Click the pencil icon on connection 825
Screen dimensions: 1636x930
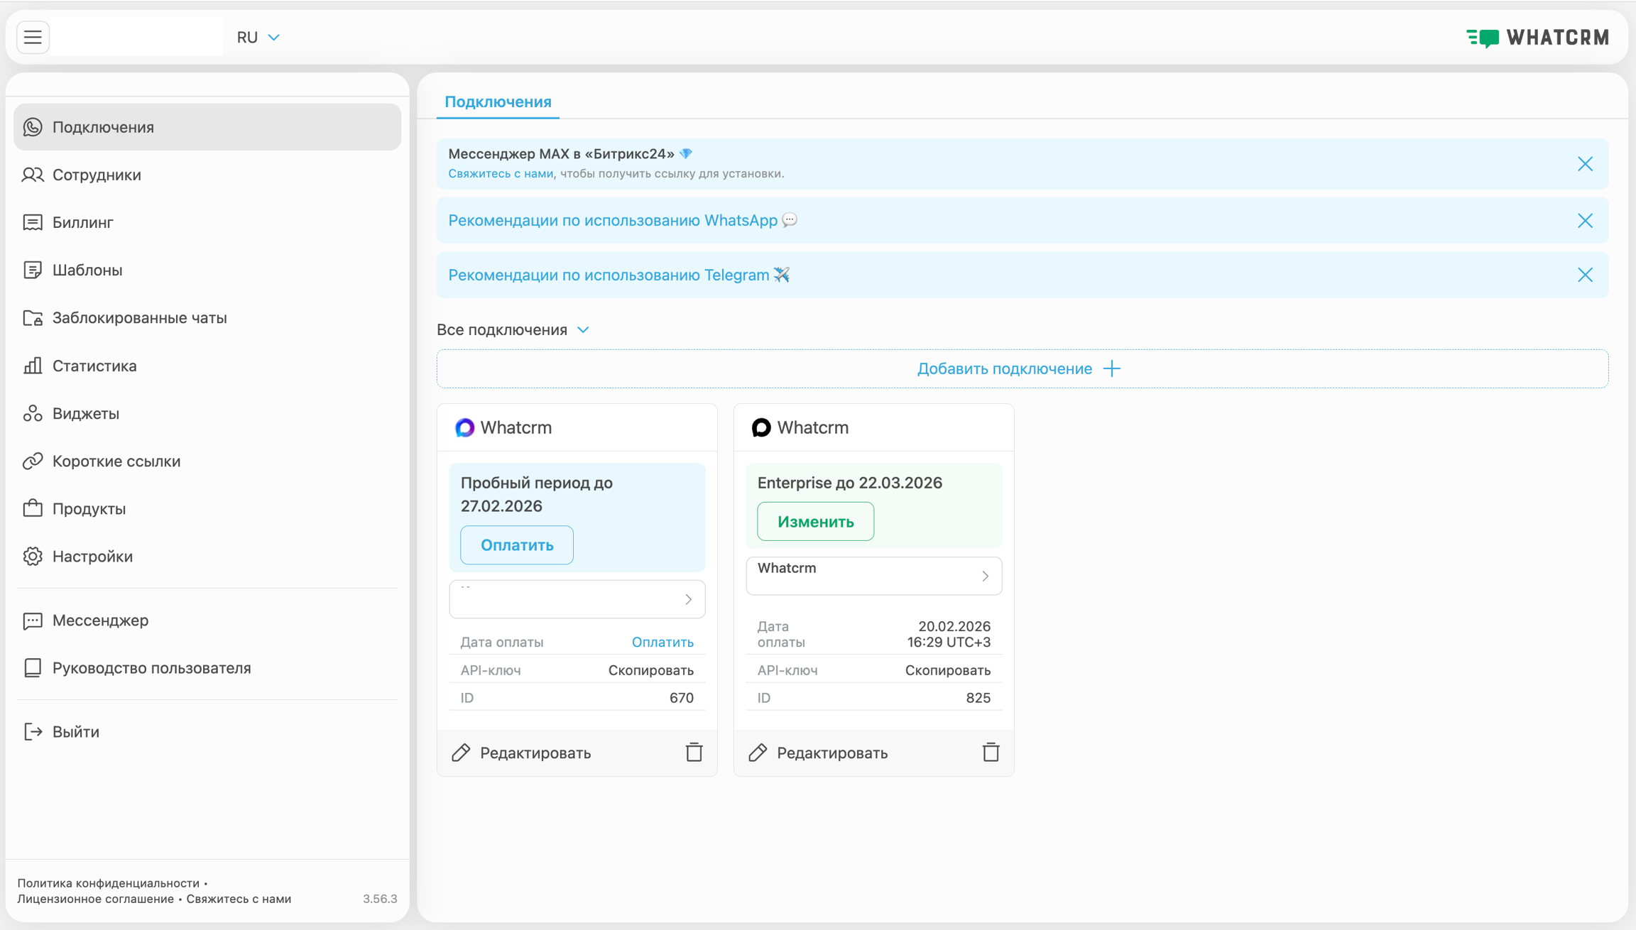[x=758, y=753]
